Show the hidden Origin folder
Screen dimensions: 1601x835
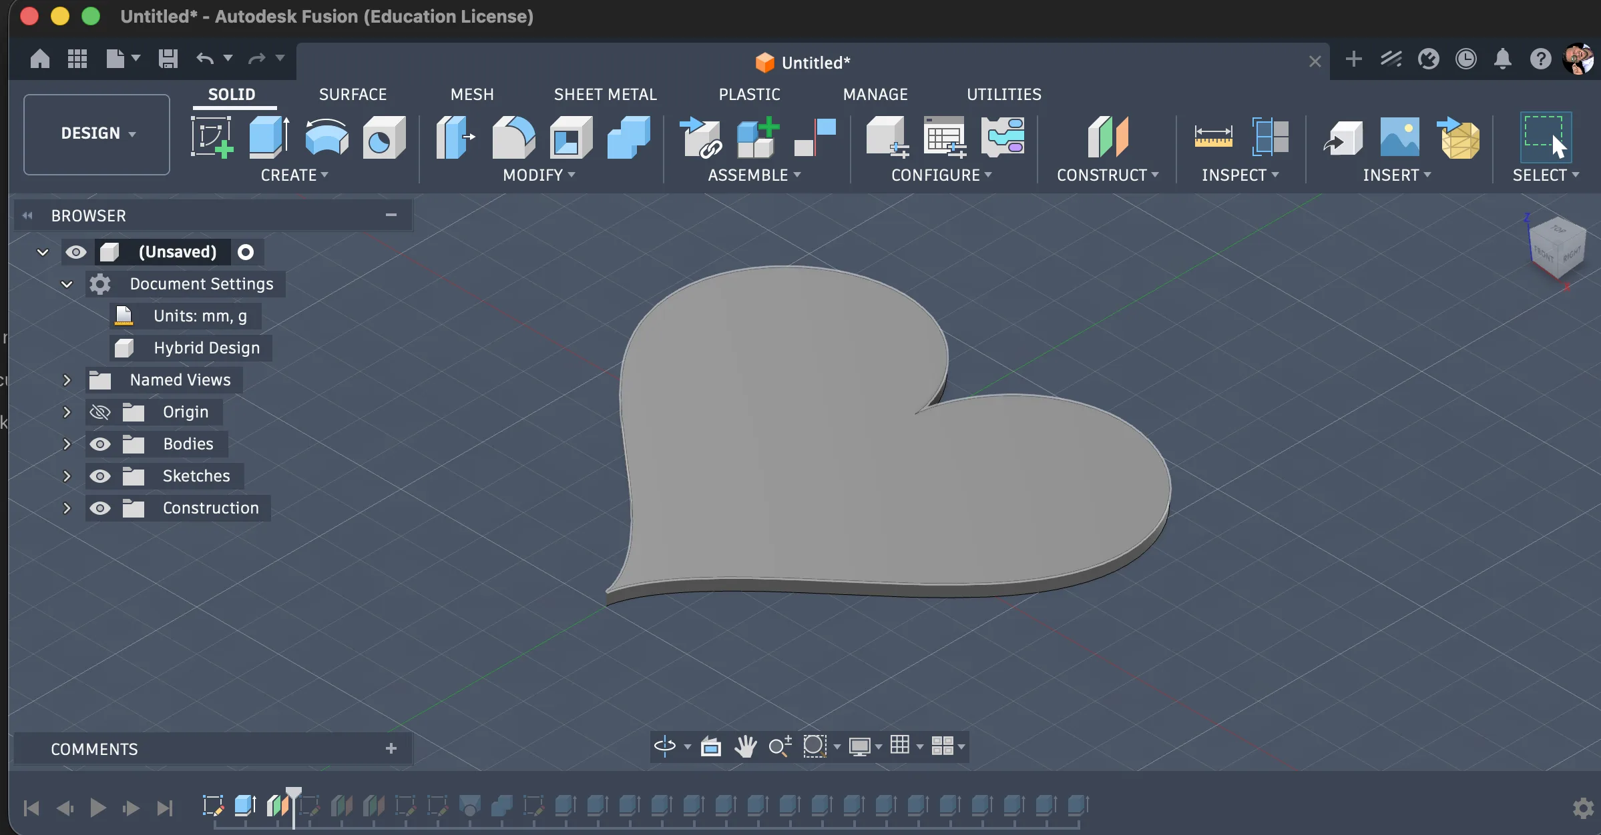(x=100, y=412)
